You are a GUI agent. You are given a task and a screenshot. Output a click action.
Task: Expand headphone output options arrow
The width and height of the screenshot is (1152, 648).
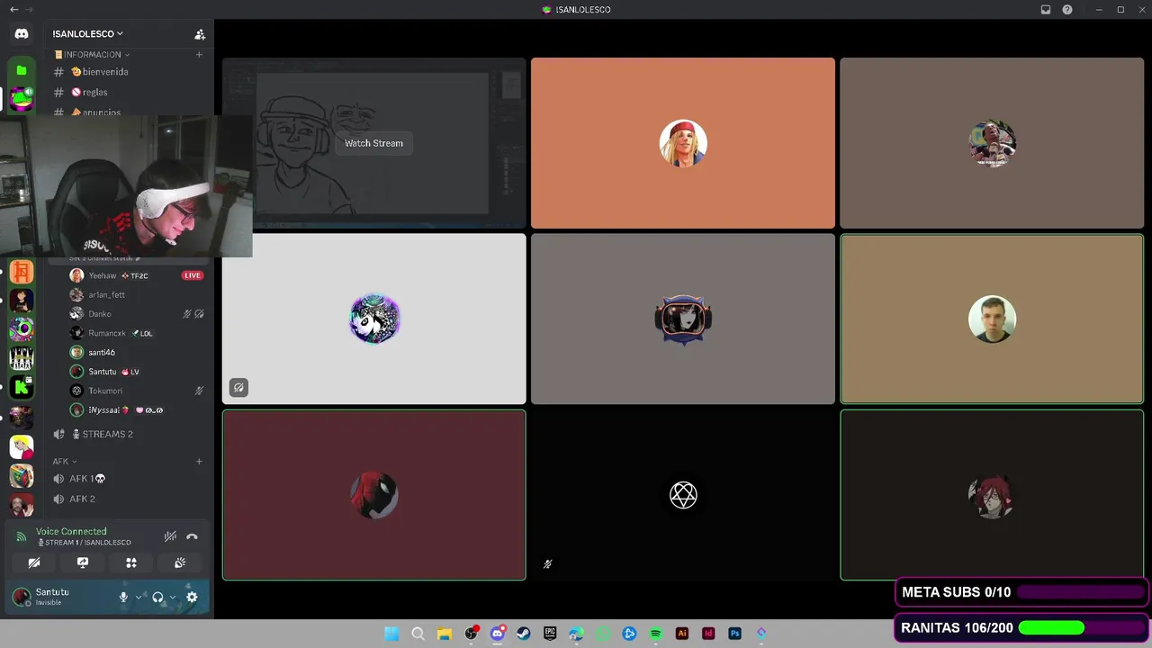click(x=173, y=597)
